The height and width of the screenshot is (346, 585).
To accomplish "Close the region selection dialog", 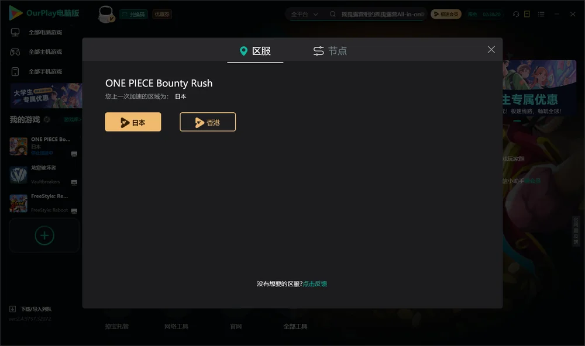I will (x=491, y=50).
